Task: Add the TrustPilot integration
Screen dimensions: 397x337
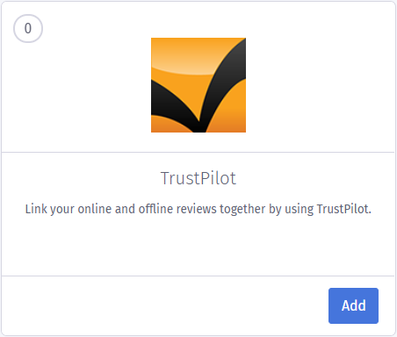Action: tap(353, 305)
